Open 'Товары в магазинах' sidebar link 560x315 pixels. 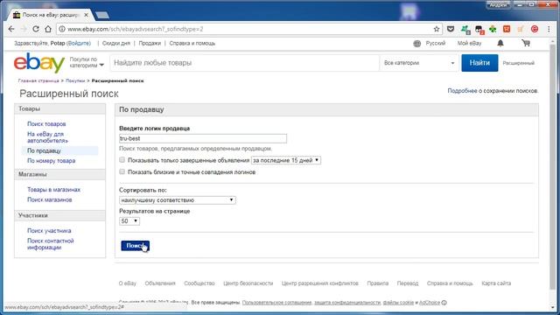53,190
